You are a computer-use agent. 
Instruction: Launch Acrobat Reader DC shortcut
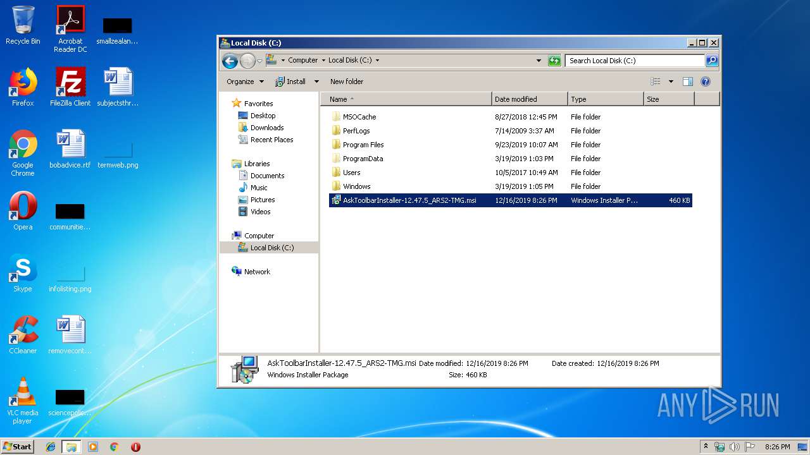point(70,29)
